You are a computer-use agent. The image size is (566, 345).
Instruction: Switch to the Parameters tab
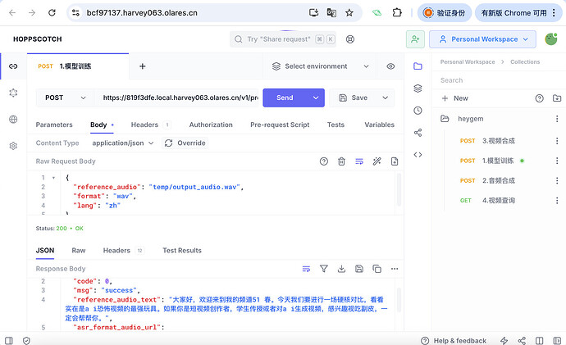54,125
